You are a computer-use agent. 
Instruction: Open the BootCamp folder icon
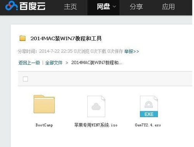tap(44, 104)
